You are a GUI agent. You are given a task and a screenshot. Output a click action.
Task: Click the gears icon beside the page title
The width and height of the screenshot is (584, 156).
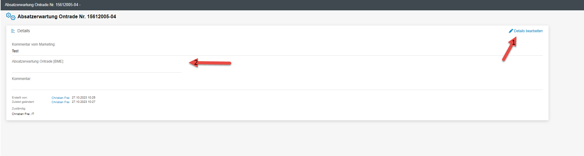click(11, 16)
